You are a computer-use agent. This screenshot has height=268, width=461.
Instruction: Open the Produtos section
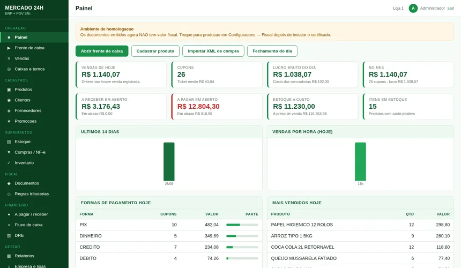coord(34,90)
